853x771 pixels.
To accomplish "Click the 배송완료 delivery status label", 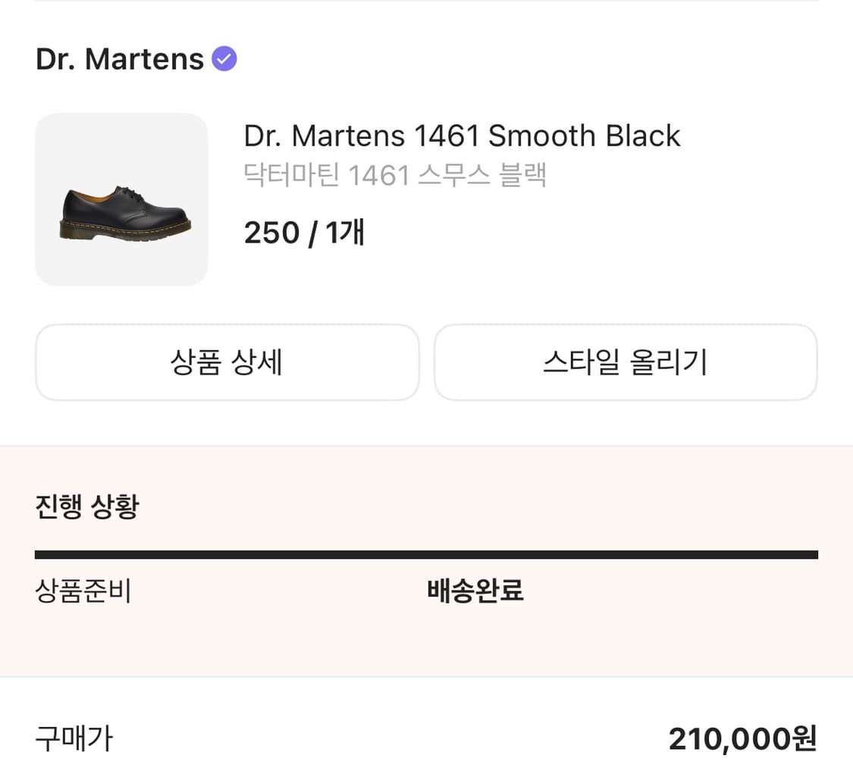I will pos(475,592).
